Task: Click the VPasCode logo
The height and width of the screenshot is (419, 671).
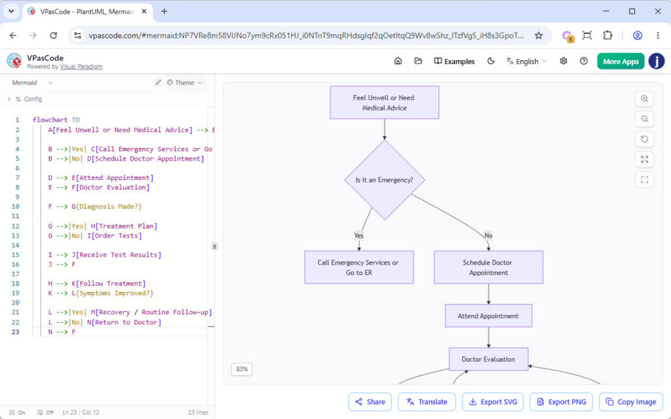Action: tap(14, 61)
